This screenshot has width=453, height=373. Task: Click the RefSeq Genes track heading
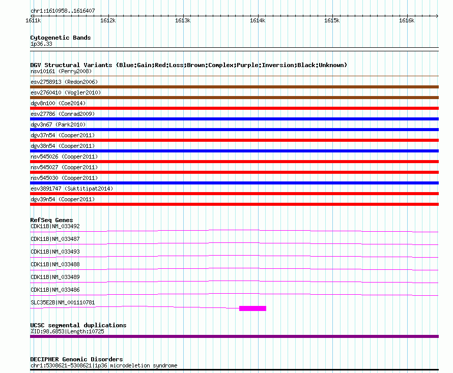(x=51, y=220)
